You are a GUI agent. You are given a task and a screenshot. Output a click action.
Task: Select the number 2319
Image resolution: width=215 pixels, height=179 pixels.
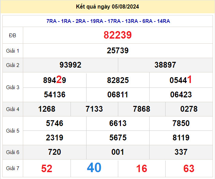click(55, 138)
